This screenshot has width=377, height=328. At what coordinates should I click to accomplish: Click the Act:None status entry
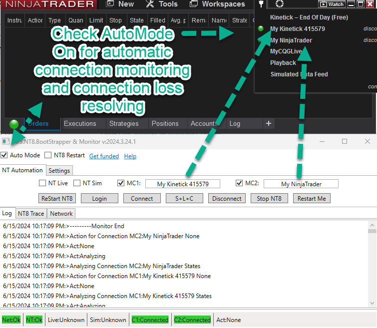tap(229, 320)
